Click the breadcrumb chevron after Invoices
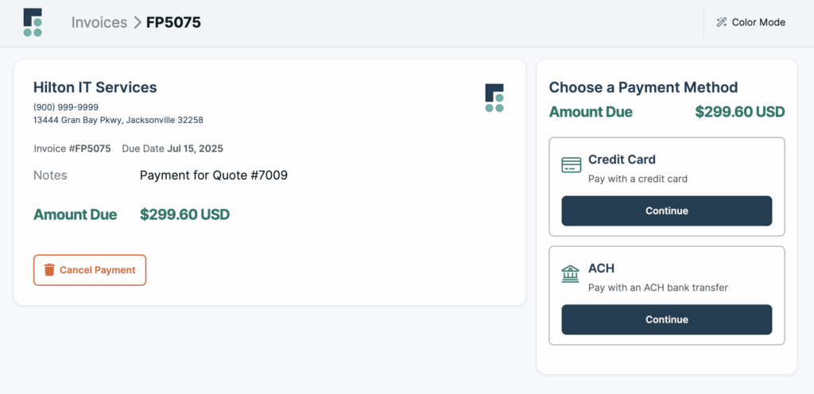814x394 pixels. click(x=137, y=23)
